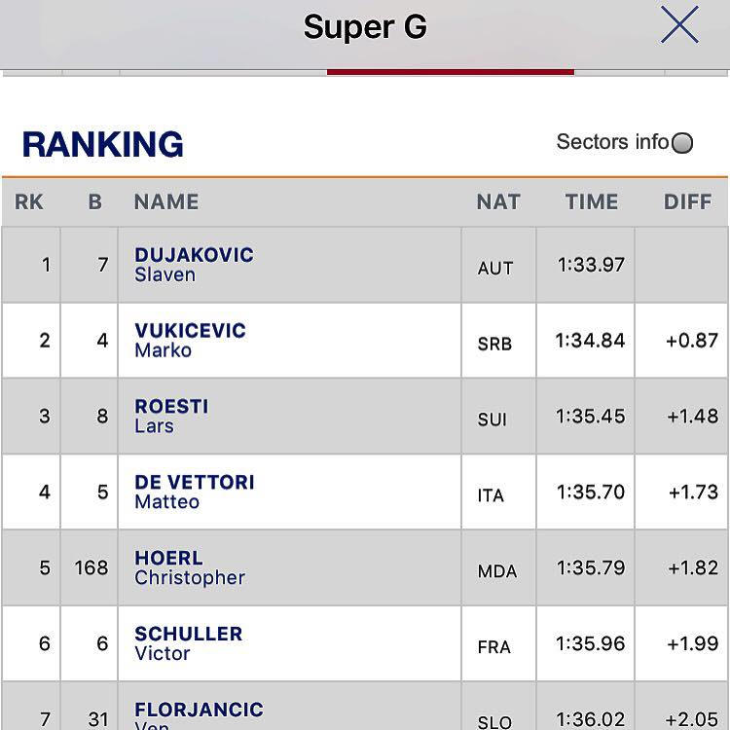This screenshot has width=730, height=730.
Task: Click the +0.87 time difference cell
Action: (692, 341)
